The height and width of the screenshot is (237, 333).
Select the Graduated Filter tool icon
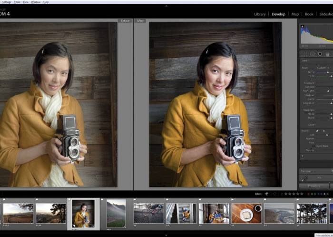[x=327, y=54]
